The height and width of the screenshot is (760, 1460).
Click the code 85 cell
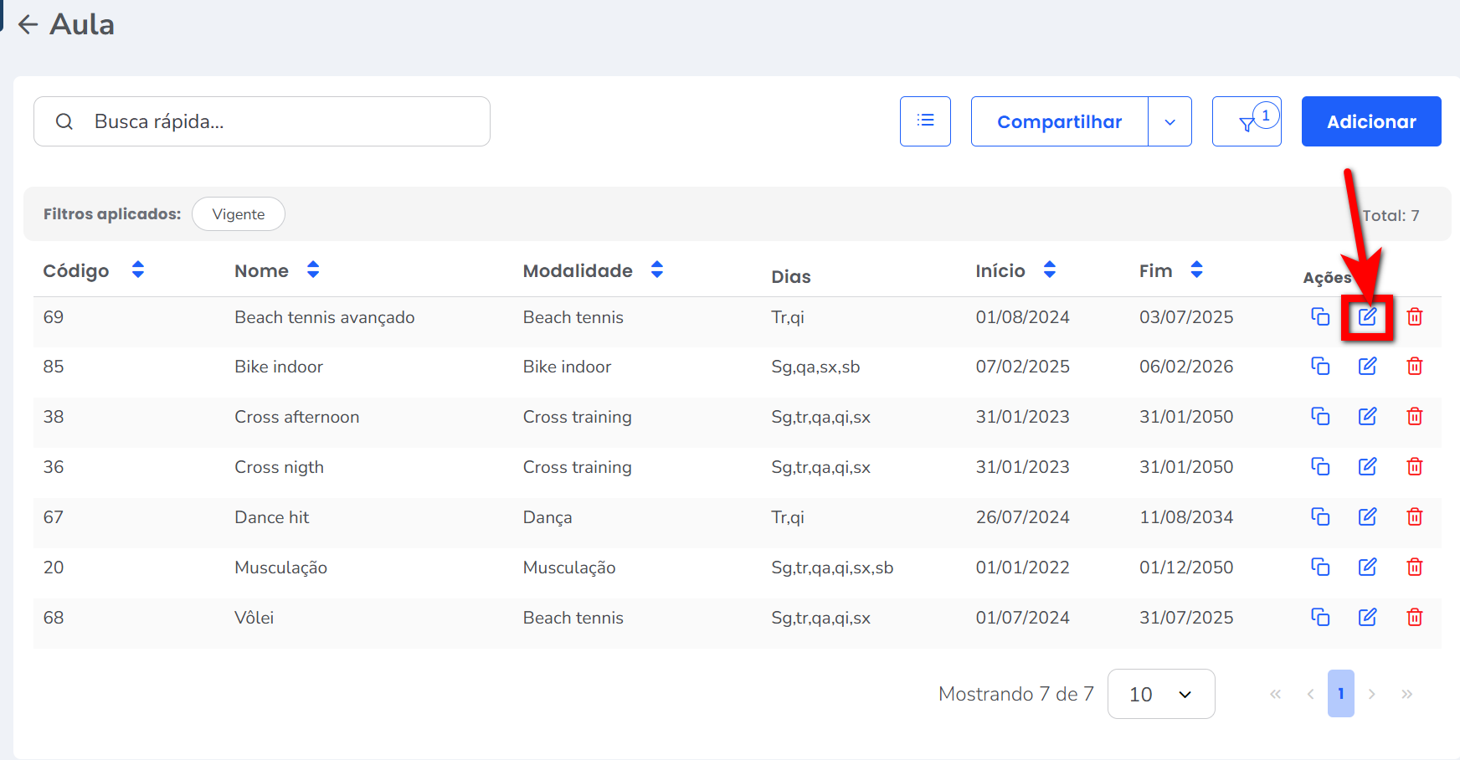click(x=54, y=367)
